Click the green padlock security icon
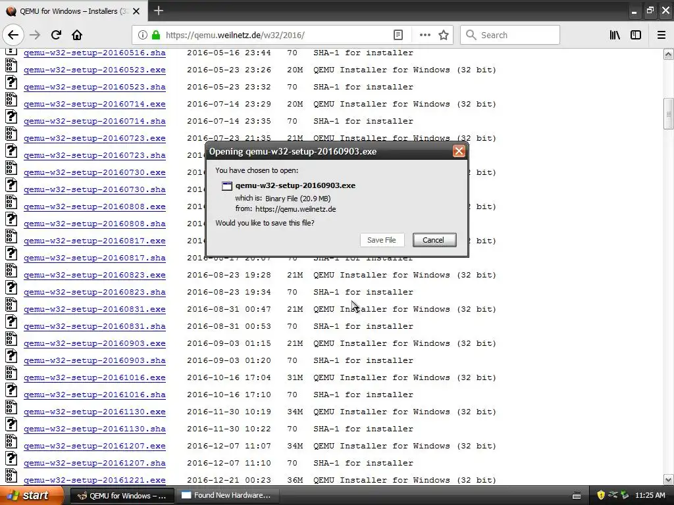Screen dimensions: 674x505 [156, 36]
